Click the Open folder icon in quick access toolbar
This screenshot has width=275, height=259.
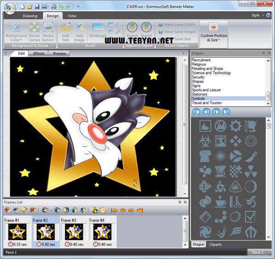pyautogui.click(x=30, y=7)
